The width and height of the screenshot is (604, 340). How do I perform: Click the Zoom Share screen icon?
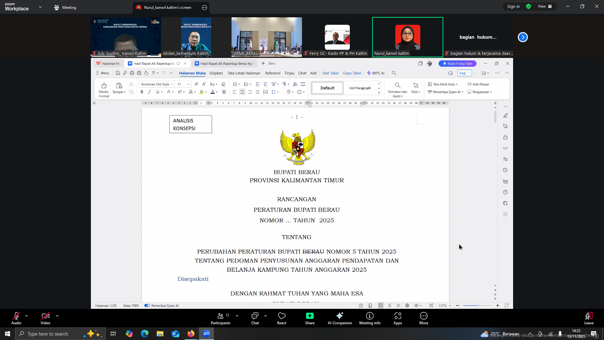(310, 316)
